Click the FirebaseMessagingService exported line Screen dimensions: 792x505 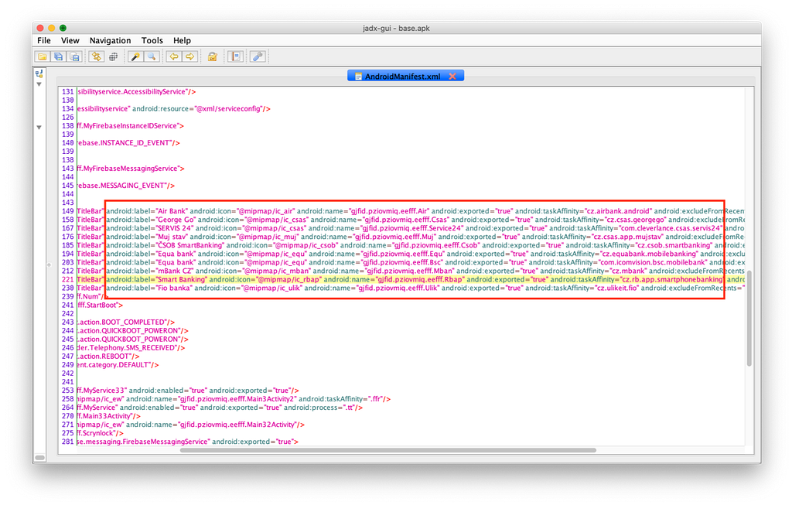(188, 442)
